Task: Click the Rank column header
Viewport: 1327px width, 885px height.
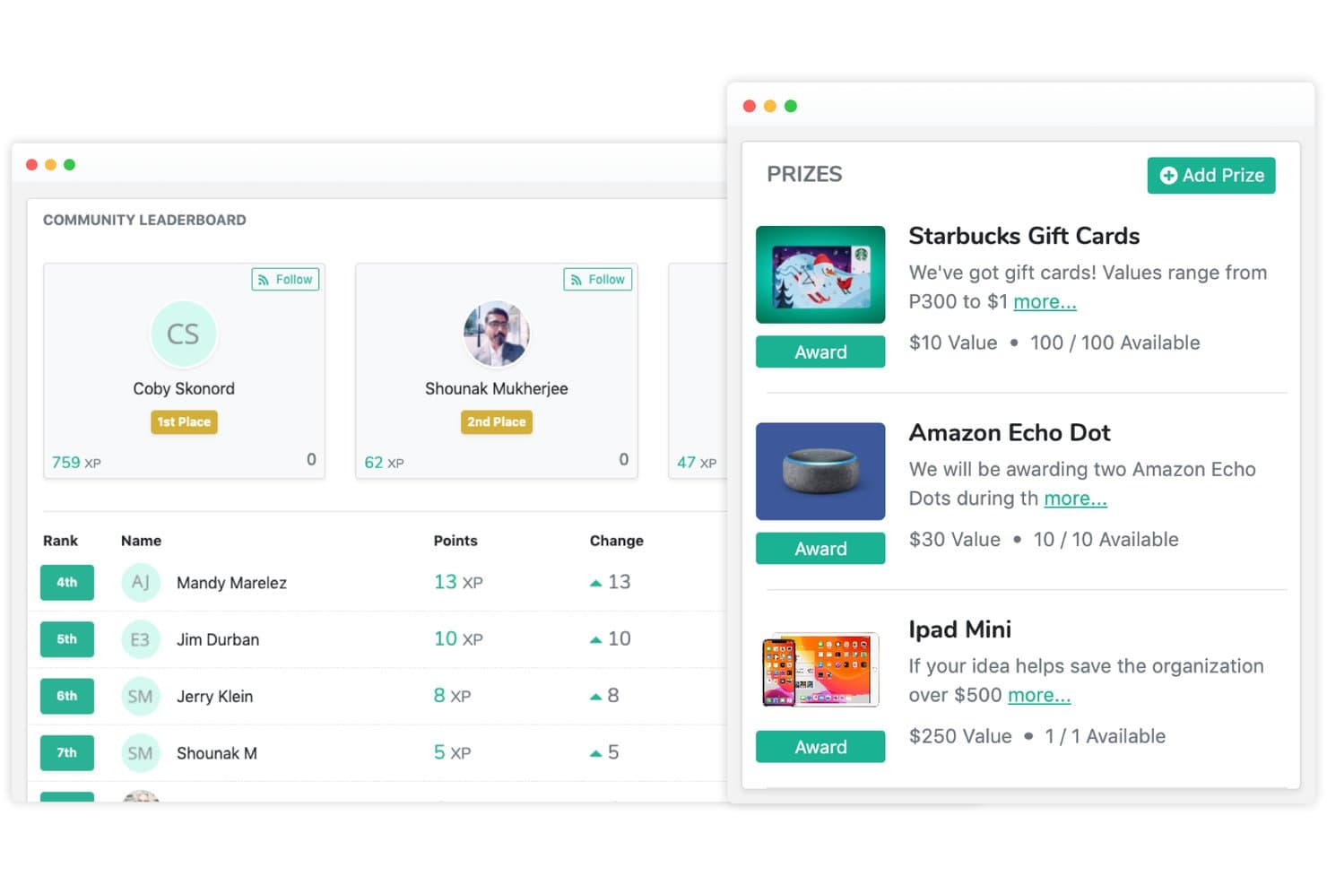Action: click(60, 541)
